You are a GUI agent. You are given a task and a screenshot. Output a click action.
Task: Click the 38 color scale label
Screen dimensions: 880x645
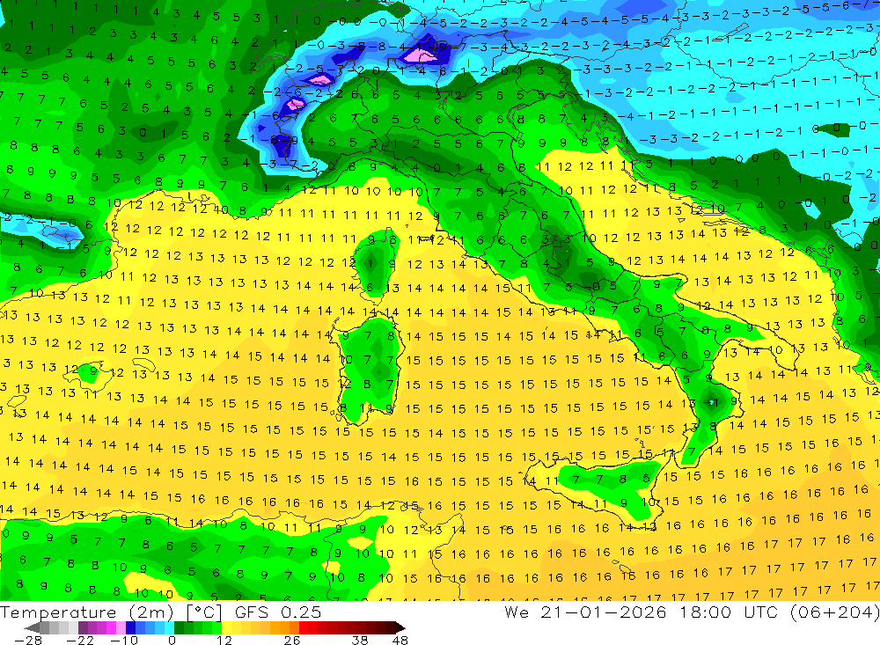360,641
